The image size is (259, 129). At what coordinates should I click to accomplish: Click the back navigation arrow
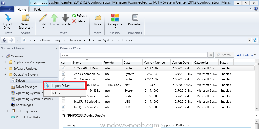coord(5,40)
